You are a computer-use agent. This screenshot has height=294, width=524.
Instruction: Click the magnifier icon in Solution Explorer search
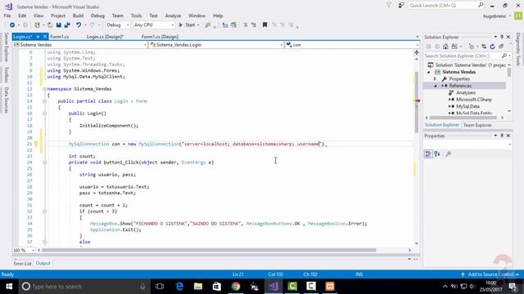(504, 56)
